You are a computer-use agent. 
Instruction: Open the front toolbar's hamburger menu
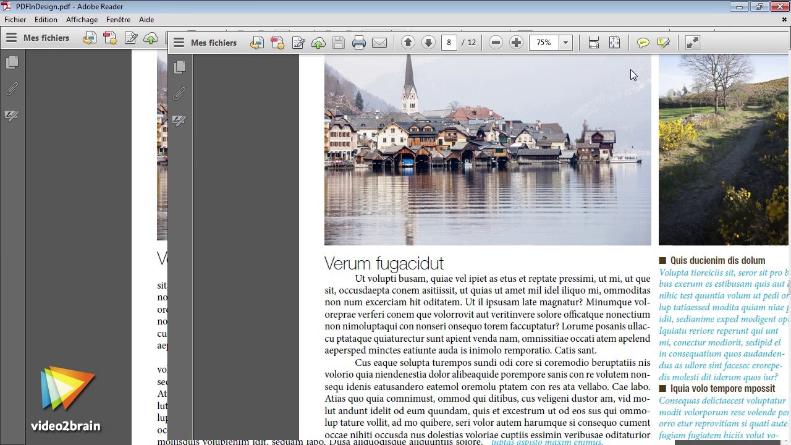point(179,43)
